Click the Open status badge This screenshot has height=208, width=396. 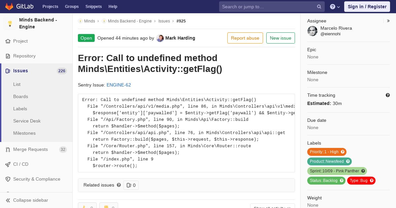(86, 38)
